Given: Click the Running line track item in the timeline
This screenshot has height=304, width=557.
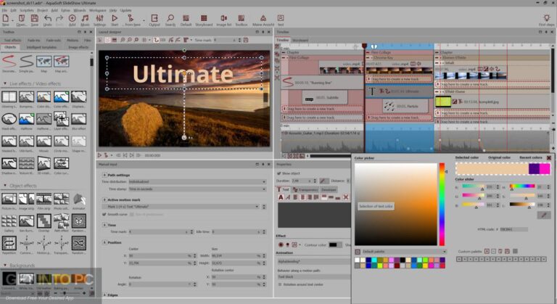Looking at the screenshot, I should 321,83.
